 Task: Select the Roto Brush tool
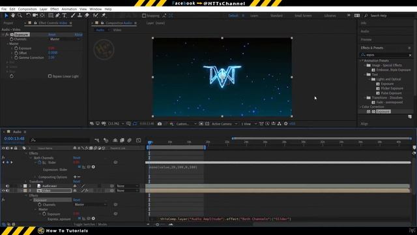pyautogui.click(x=96, y=16)
